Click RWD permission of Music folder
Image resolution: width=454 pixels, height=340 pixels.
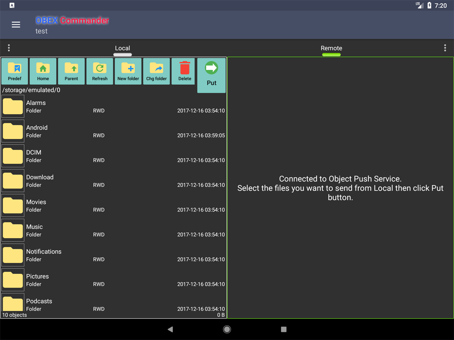click(x=99, y=235)
